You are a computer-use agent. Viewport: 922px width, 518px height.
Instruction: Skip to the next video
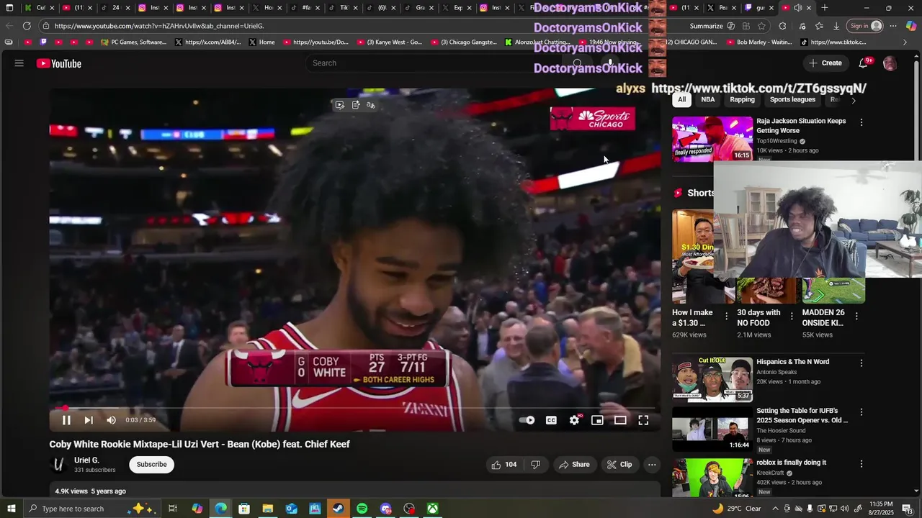89,420
